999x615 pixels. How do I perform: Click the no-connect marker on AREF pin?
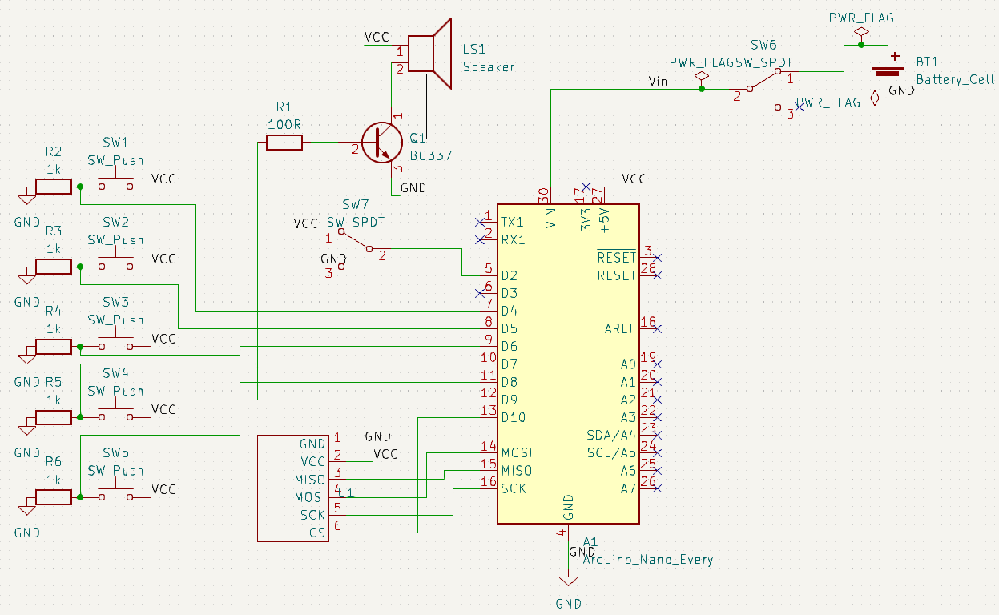pyautogui.click(x=657, y=328)
